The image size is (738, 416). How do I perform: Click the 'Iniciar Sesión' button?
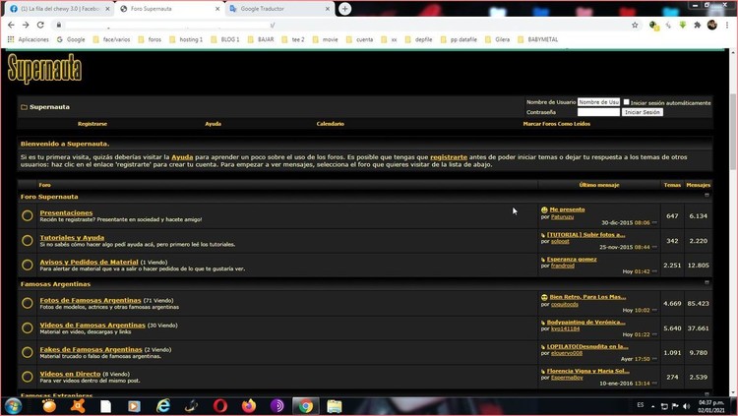[644, 112]
